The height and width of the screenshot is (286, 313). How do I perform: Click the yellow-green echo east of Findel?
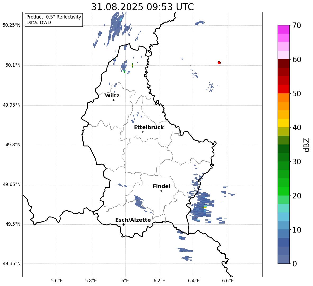tap(205, 207)
